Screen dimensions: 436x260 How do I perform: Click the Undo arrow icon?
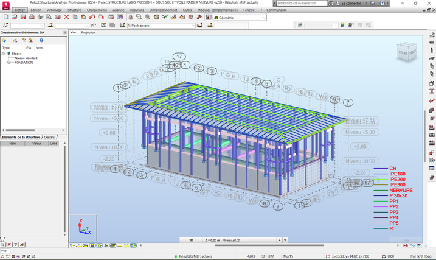pyautogui.click(x=92, y=18)
